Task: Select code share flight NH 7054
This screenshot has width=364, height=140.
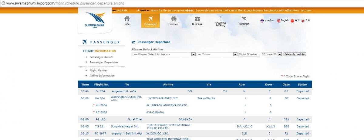Action: click(101, 105)
